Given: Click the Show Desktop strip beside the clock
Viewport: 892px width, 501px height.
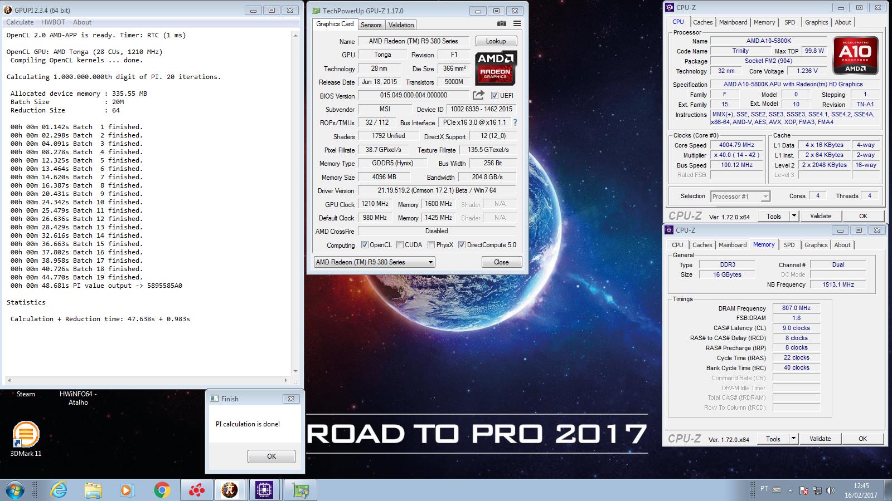Looking at the screenshot, I should (x=888, y=490).
